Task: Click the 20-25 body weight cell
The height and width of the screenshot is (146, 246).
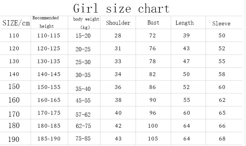Action: pos(83,49)
